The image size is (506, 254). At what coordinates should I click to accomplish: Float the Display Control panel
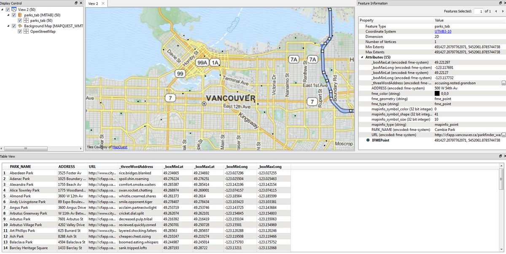coord(76,3)
